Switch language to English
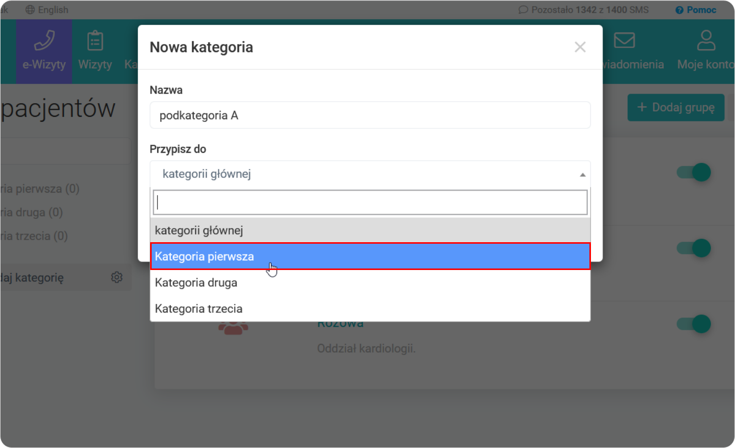 (47, 10)
